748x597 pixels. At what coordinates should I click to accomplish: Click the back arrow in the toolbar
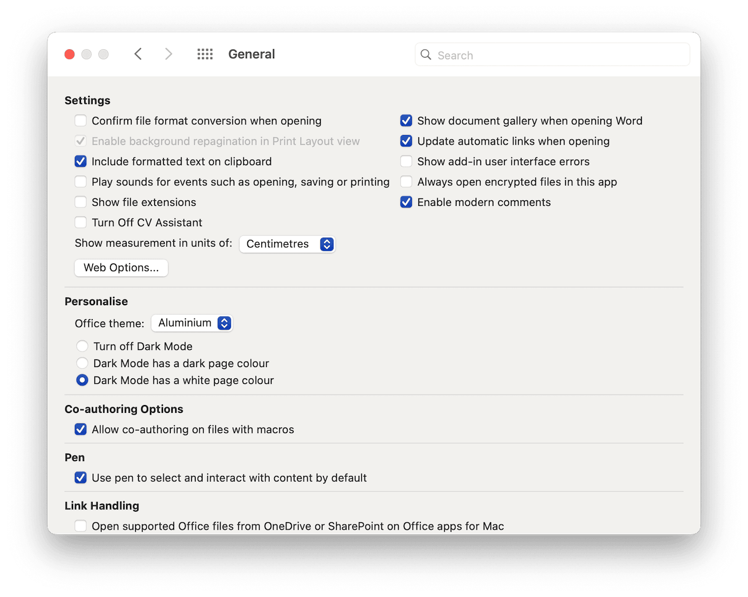138,54
